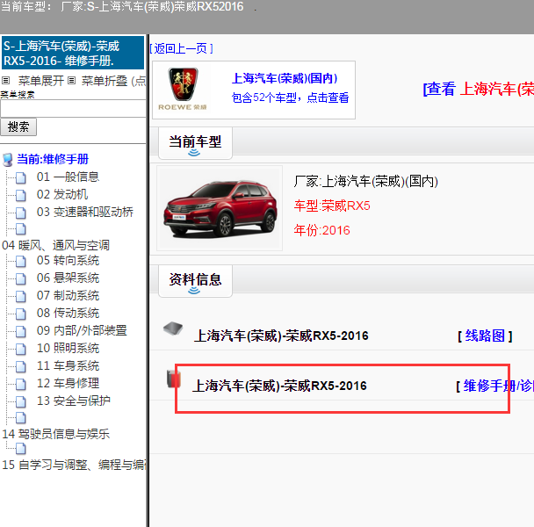The width and height of the screenshot is (534, 527).
Task: Open tree item 04 暖风、通风与空调
Action: (x=56, y=245)
